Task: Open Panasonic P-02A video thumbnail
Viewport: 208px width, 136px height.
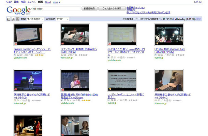Action: [x=75, y=35]
